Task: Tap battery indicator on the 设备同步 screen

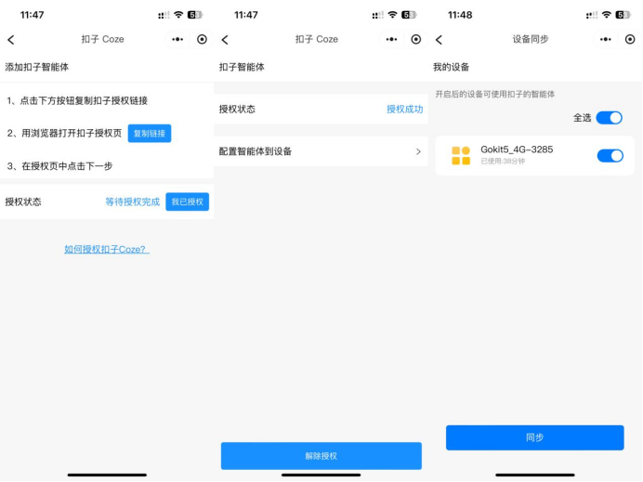Action: 623,15
